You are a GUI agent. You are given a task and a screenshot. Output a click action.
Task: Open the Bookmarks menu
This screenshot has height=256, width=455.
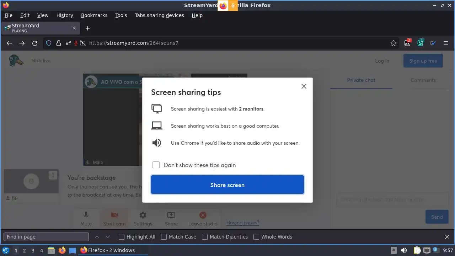pos(94,15)
